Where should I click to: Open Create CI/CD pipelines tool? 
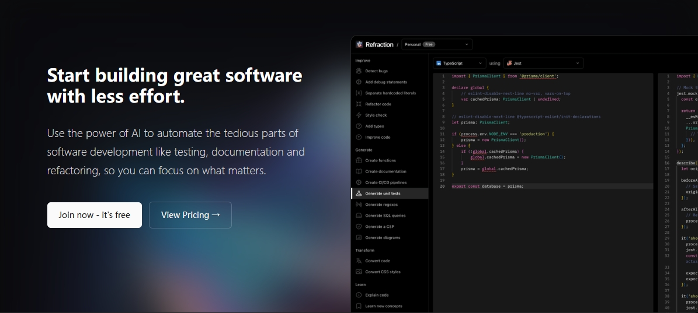(x=390, y=182)
